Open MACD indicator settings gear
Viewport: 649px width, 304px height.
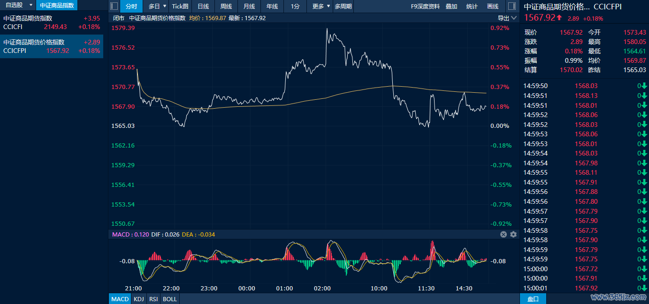coord(513,234)
